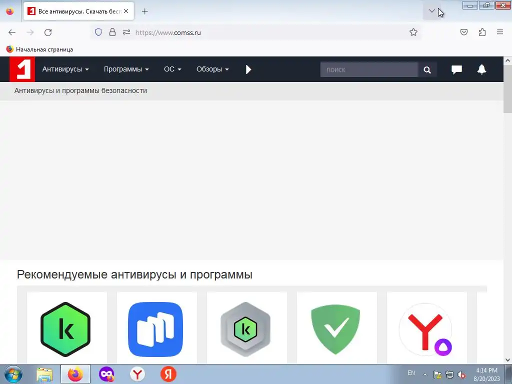Click the поиск search field

click(x=369, y=69)
